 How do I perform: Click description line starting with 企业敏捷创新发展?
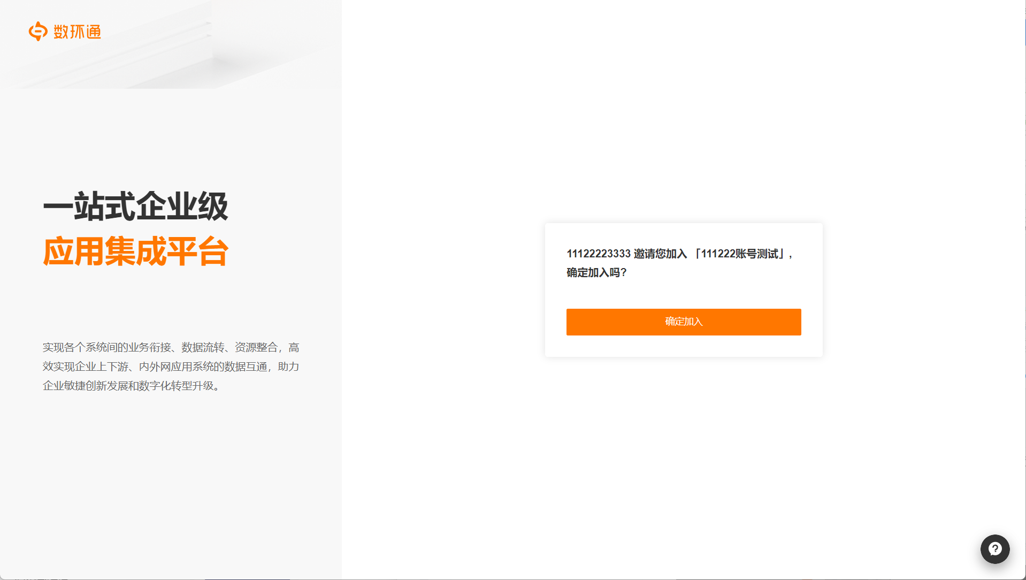click(x=132, y=386)
